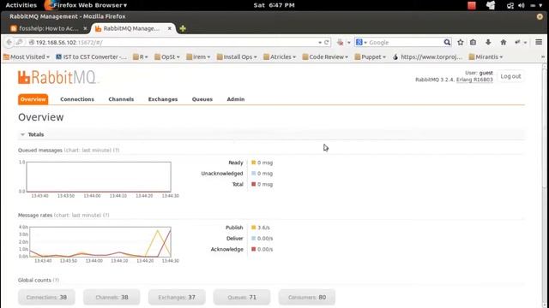Image resolution: width=549 pixels, height=308 pixels.
Task: Expand the Atricles bookmarks folder
Action: tap(280, 56)
